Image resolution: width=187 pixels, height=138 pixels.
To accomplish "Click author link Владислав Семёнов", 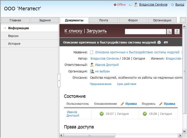I will click(105, 59).
